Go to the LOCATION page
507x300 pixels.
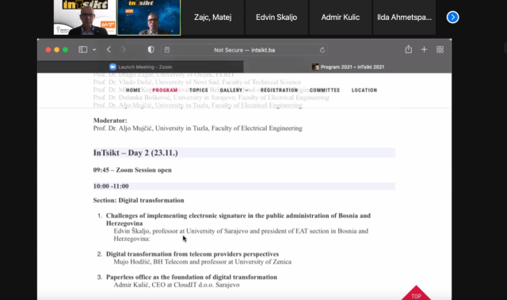pos(364,90)
